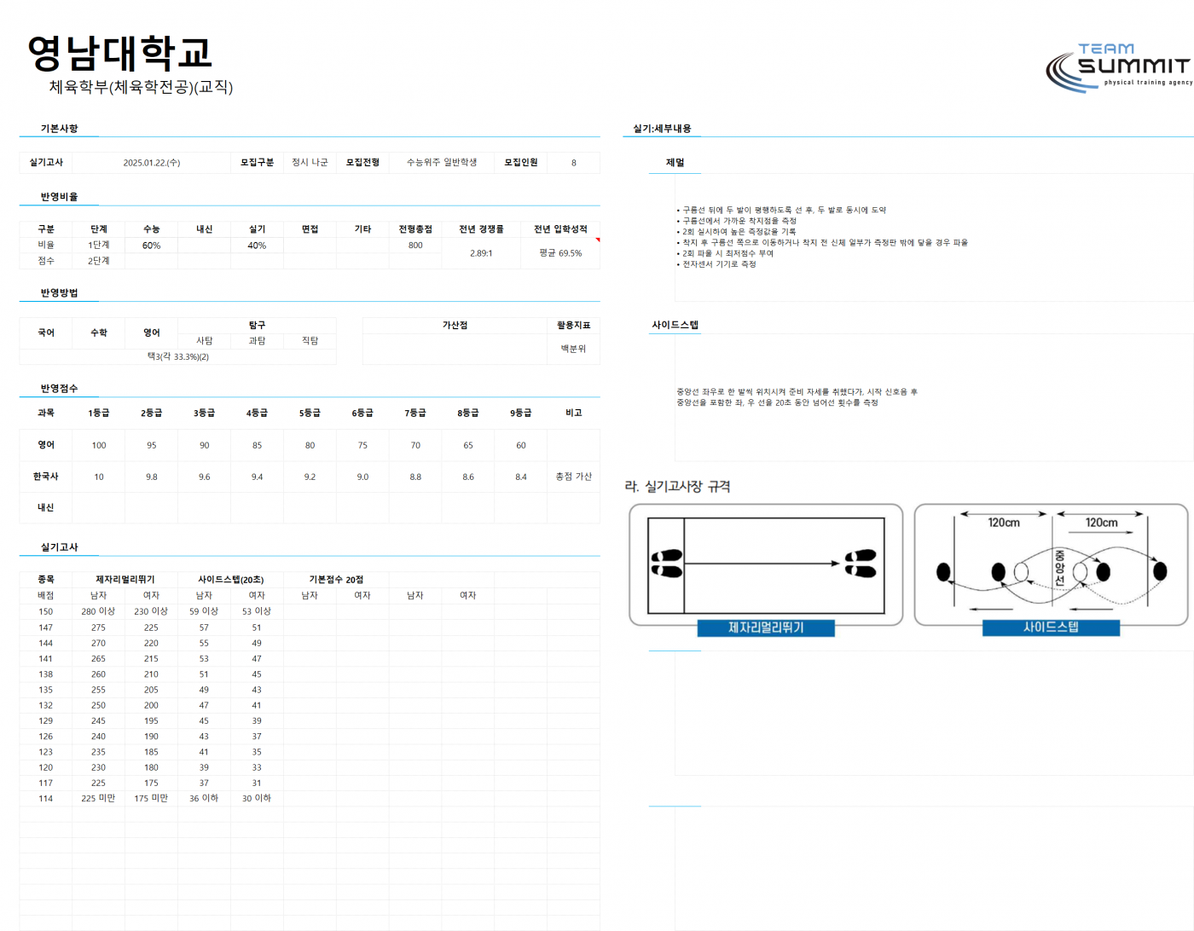Viewport: 1194px width, 931px height.
Task: Click the 9등급 column header
Action: tap(521, 413)
